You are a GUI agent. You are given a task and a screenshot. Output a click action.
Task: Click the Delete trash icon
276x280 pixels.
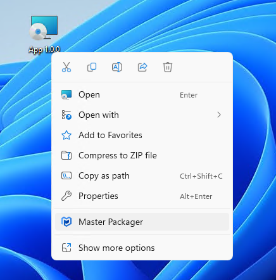tap(168, 67)
